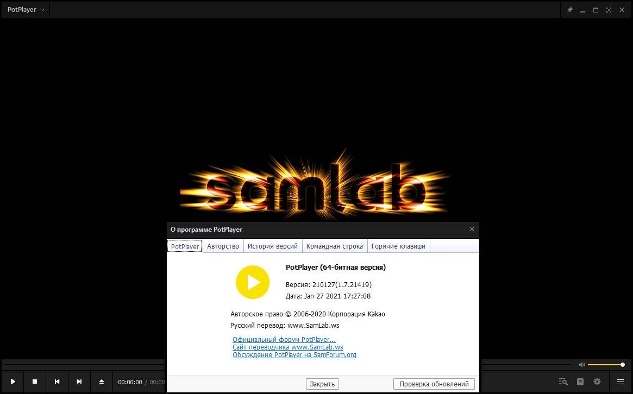Viewport: 633px width, 394px height.
Task: Click the version text 210127(1.7.21419)
Action: [x=342, y=285]
